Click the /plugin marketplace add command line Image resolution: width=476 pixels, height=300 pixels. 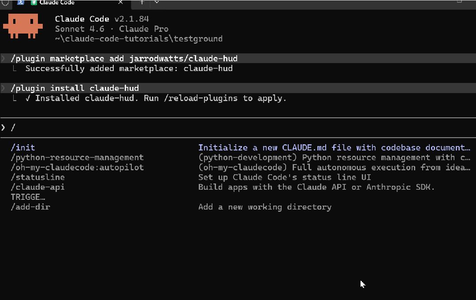click(124, 59)
